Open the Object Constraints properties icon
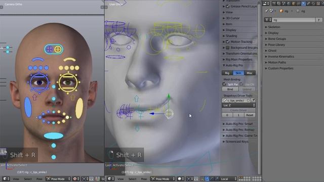 [298, 4]
